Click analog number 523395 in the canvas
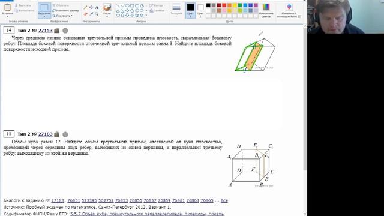Image resolution: width=384 pixels, height=216 pixels. [89, 200]
